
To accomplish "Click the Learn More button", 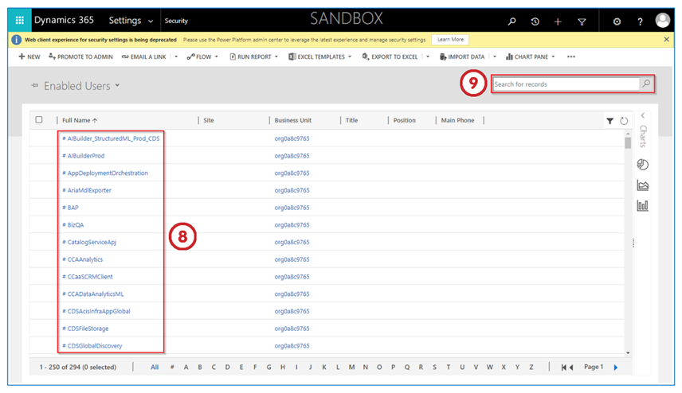I will tap(450, 39).
